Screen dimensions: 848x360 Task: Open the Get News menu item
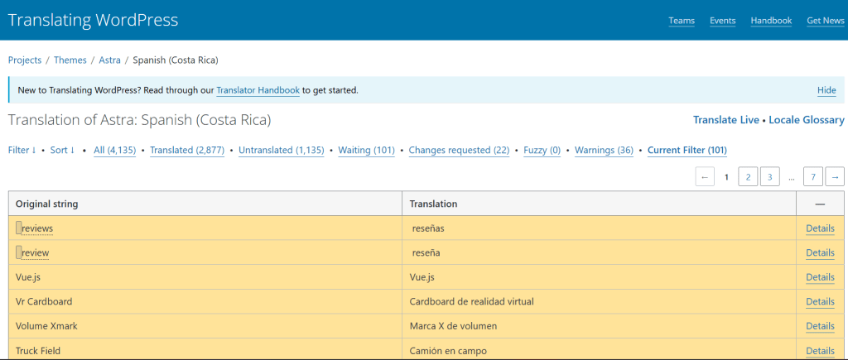[826, 21]
